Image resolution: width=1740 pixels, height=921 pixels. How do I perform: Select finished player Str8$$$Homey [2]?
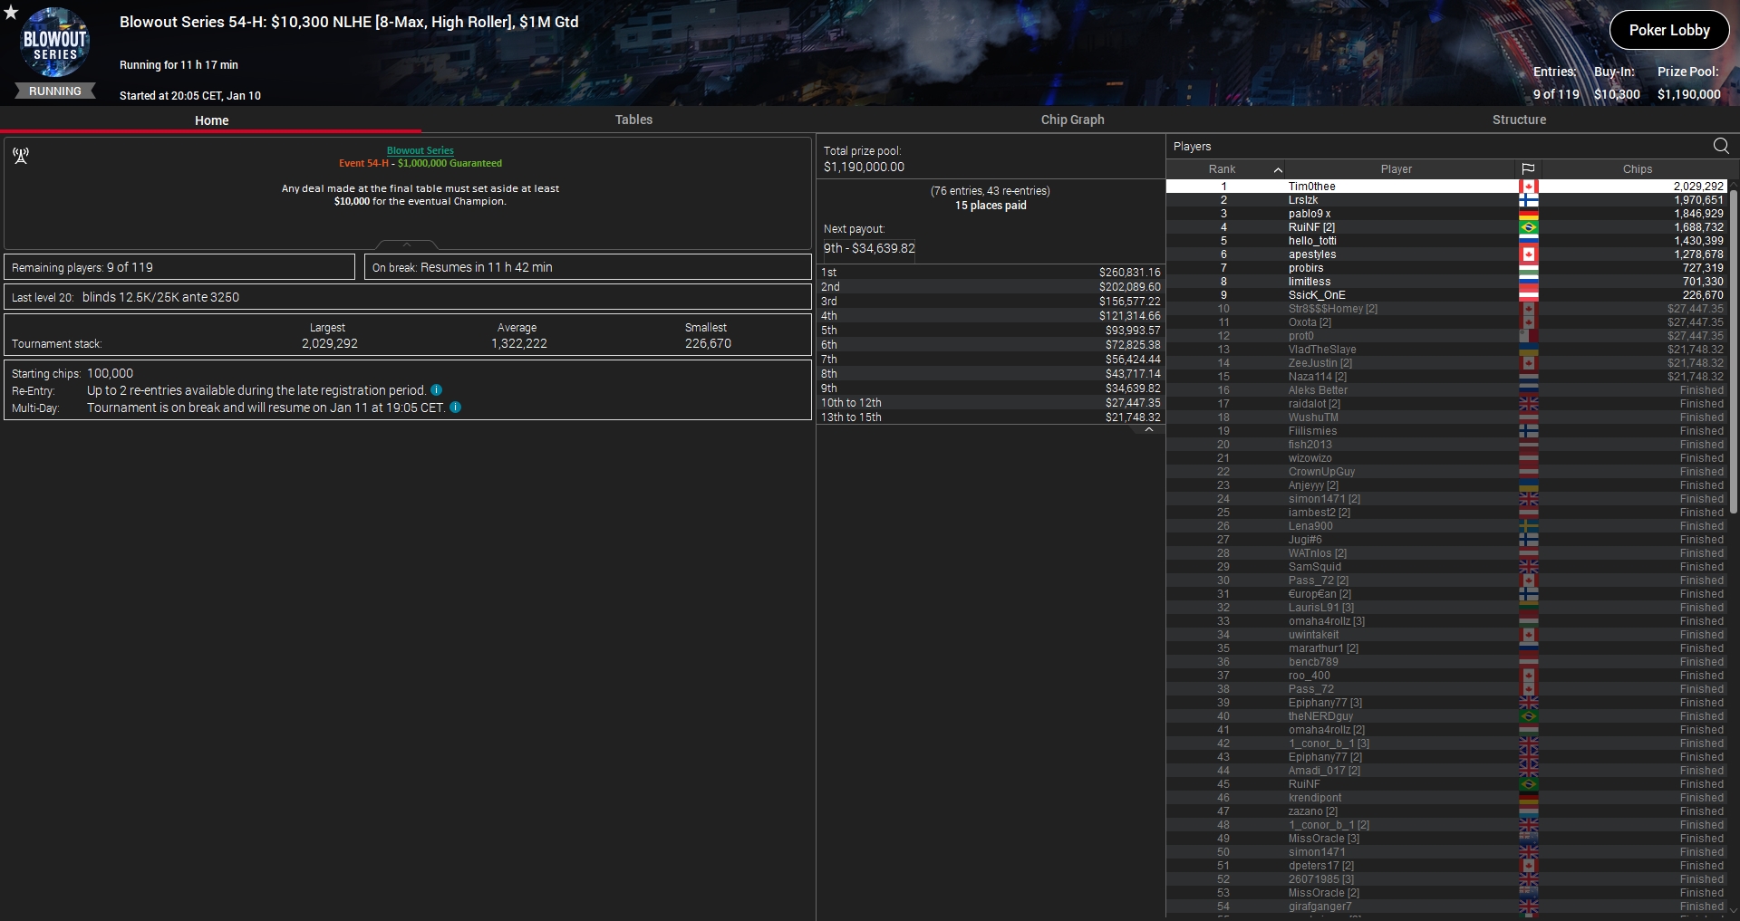(1447, 309)
